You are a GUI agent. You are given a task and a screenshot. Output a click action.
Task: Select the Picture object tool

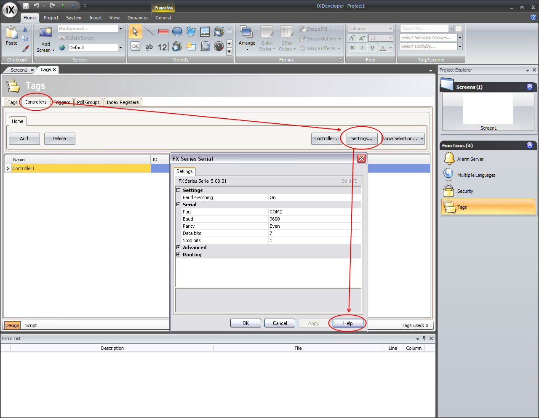point(205,32)
